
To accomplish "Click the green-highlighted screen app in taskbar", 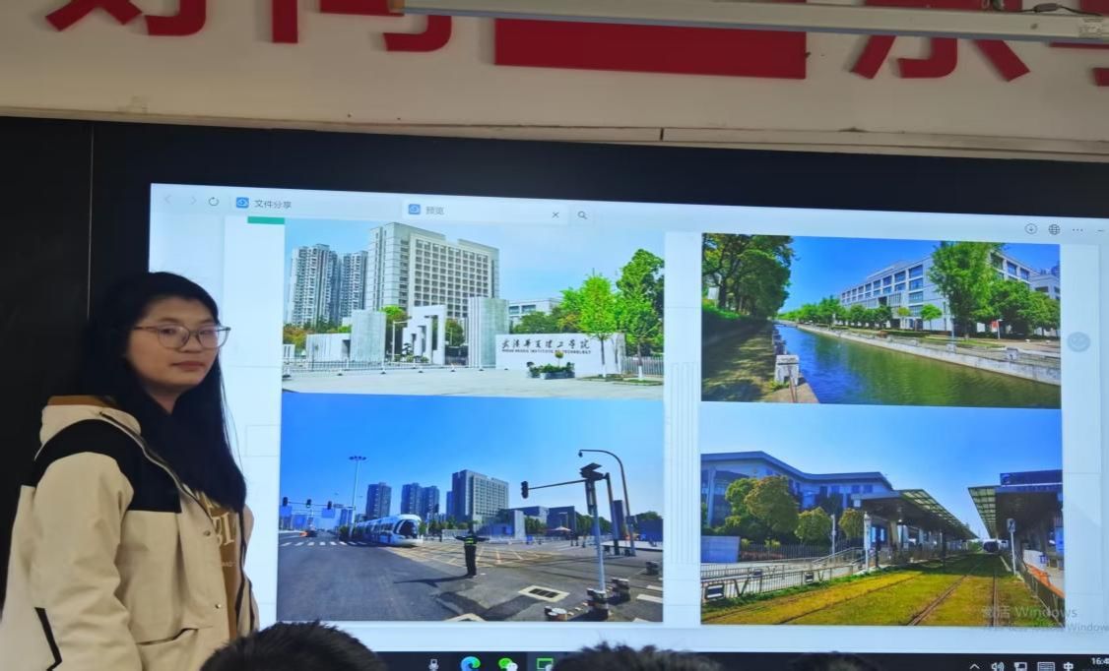I will [544, 664].
